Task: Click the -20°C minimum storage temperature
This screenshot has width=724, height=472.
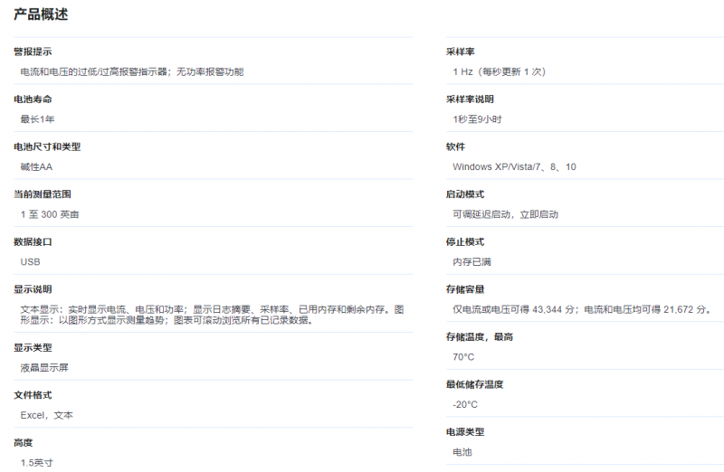Action: point(465,404)
